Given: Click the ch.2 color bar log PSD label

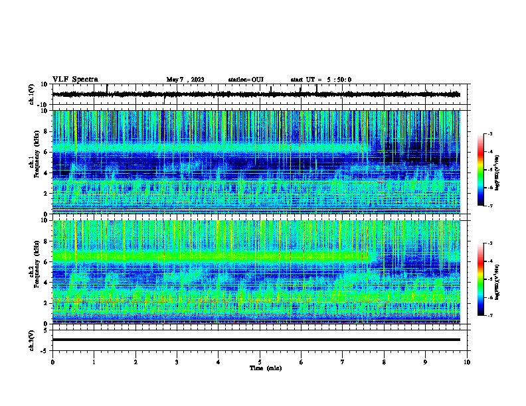Looking at the screenshot, I should point(497,282).
